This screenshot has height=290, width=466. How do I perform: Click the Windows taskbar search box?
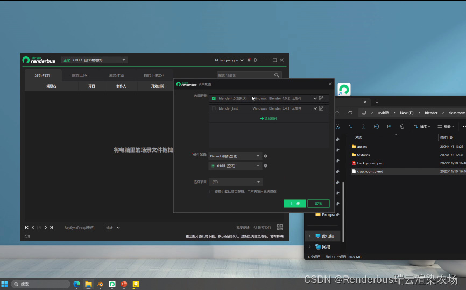41,284
